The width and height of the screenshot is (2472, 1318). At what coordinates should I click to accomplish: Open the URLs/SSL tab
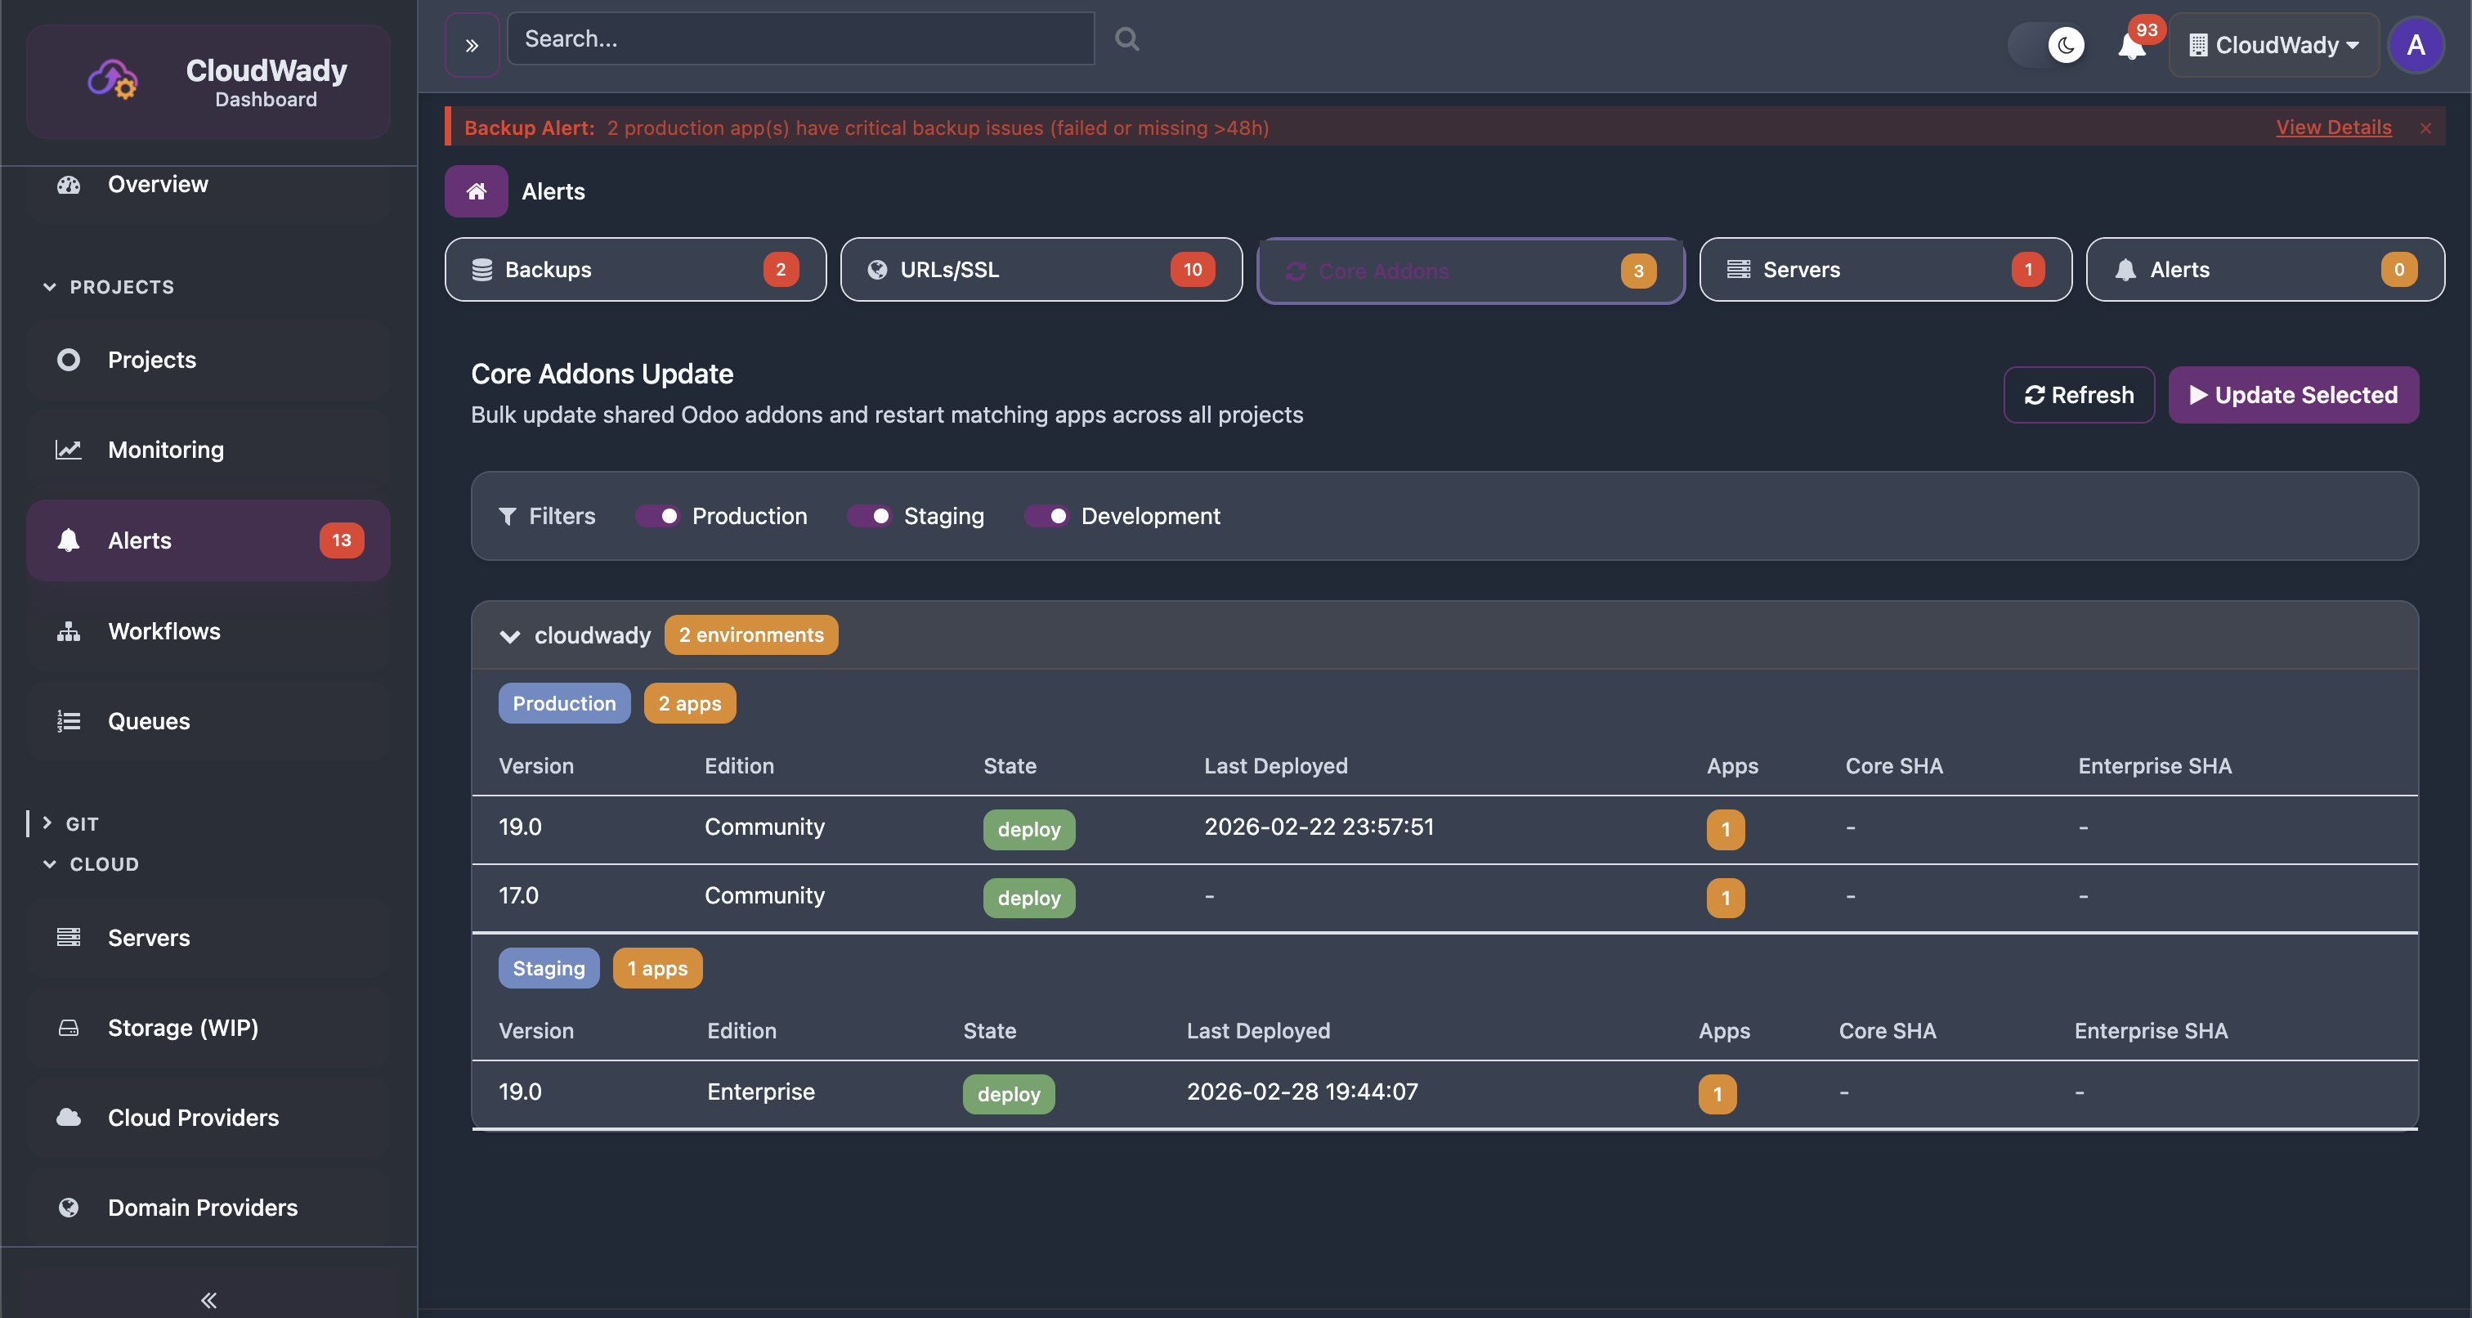coord(1041,270)
